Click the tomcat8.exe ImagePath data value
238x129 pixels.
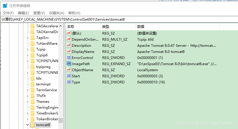point(177,64)
